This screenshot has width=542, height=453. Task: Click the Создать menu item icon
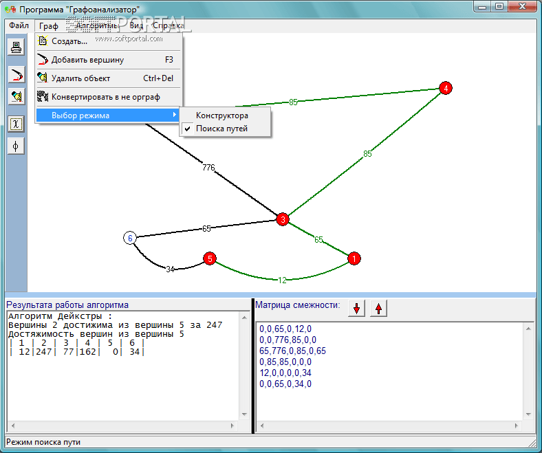pos(43,41)
